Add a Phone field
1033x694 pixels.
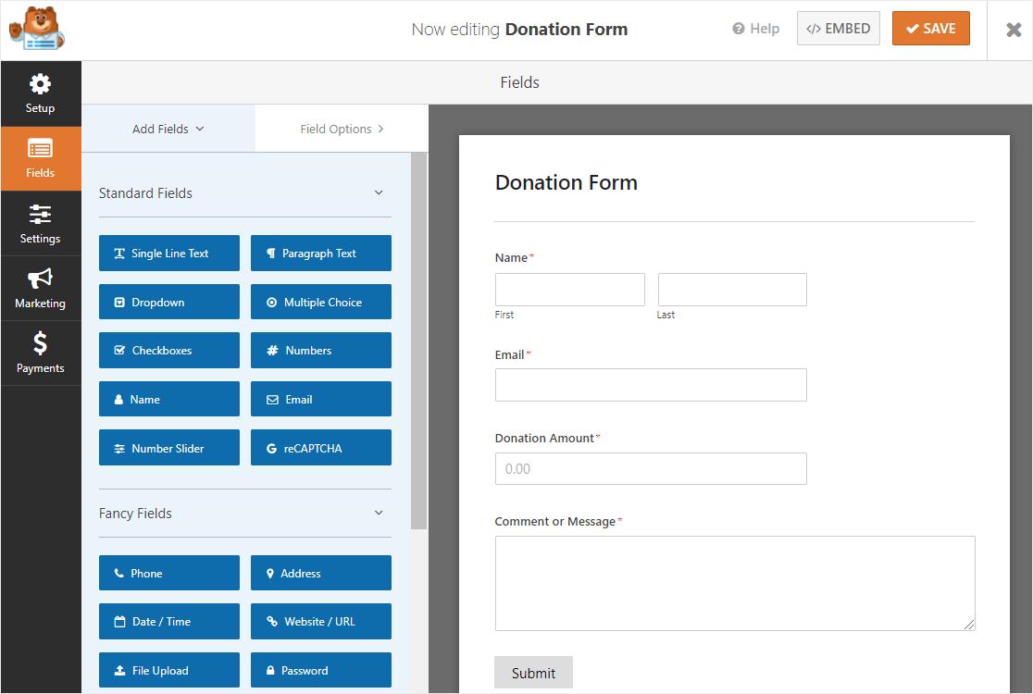click(x=169, y=573)
